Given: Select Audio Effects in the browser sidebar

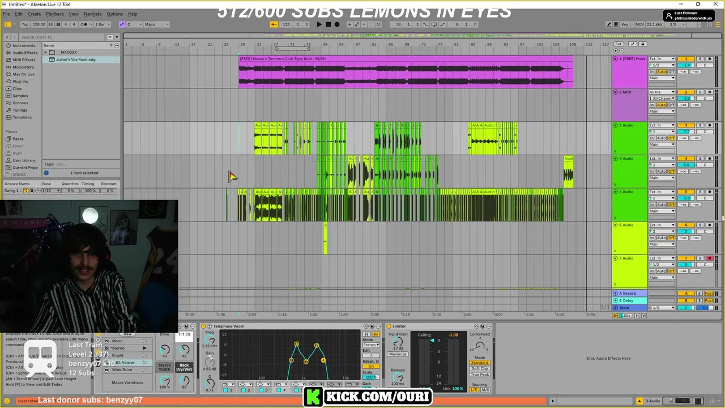Looking at the screenshot, I should 24,53.
